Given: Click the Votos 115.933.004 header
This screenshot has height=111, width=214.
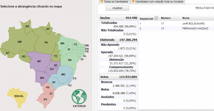Looking at the screenshot, I should click(x=119, y=77).
